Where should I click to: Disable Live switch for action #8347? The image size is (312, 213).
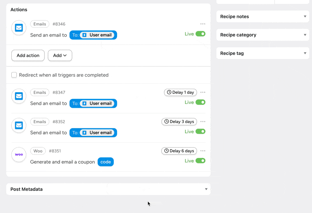click(x=200, y=102)
